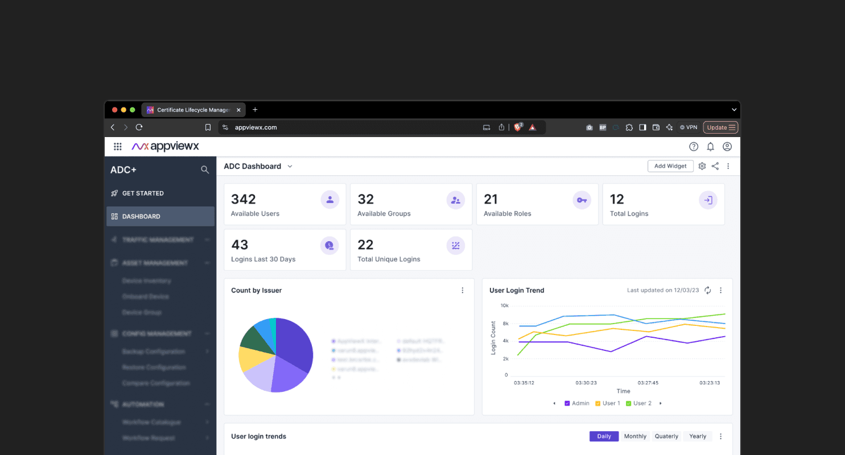Open User login trends kebab menu
The height and width of the screenshot is (455, 845).
(721, 436)
